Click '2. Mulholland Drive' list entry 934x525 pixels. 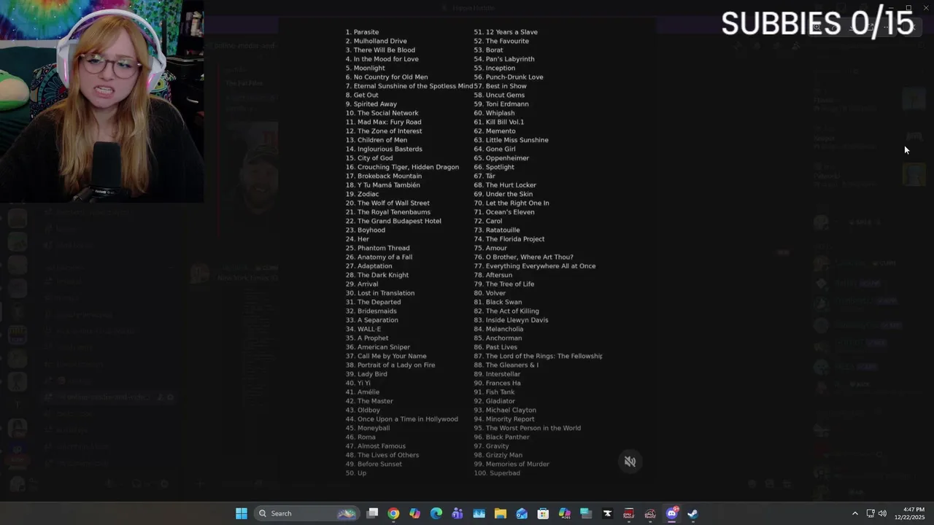point(376,41)
